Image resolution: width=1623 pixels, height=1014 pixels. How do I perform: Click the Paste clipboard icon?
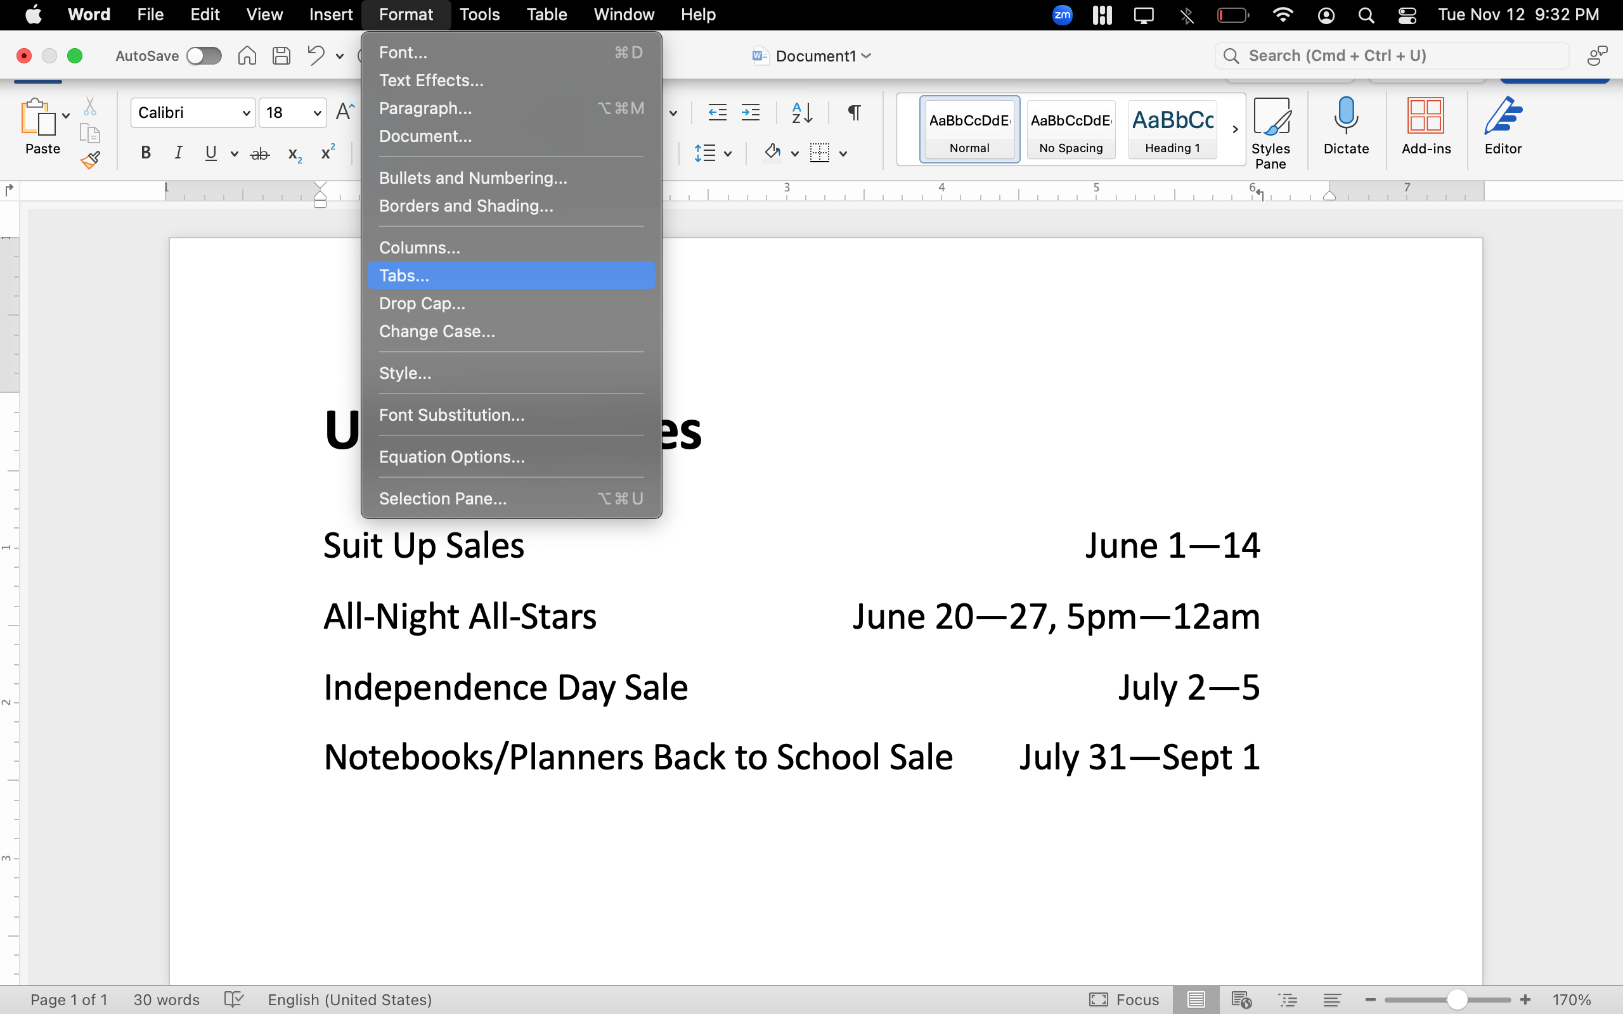(x=38, y=117)
